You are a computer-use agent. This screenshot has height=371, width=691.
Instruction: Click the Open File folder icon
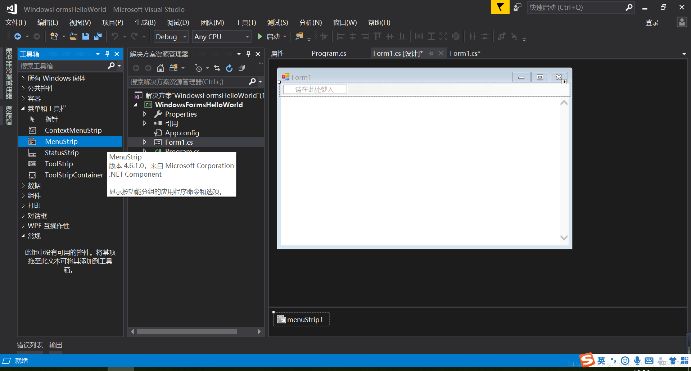point(73,36)
